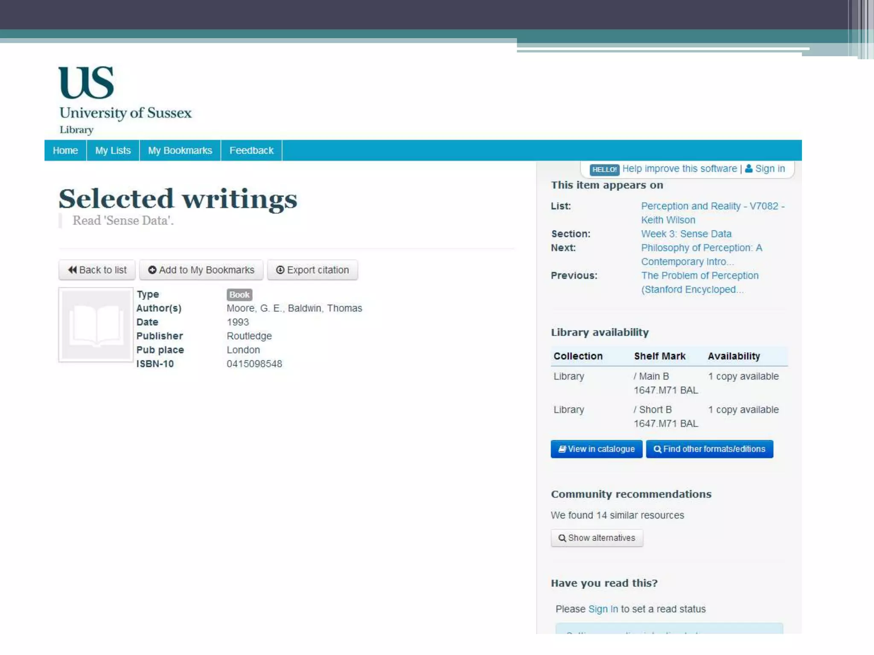Open Week 3: Sense Data section
This screenshot has height=655, width=874.
click(x=686, y=234)
